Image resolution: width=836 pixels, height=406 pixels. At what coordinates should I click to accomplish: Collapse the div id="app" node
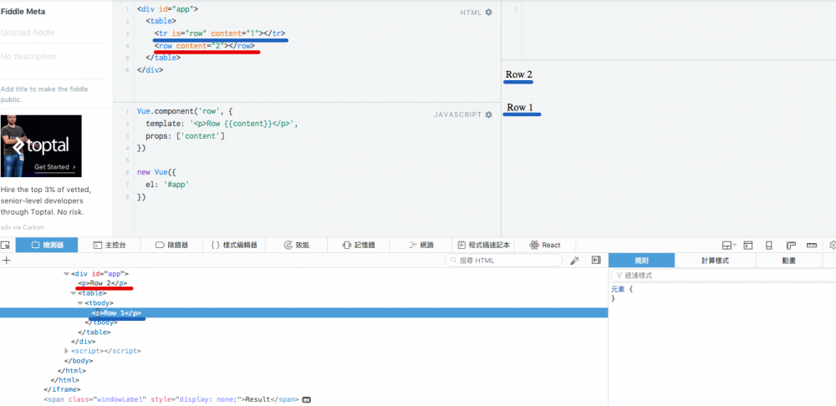66,274
